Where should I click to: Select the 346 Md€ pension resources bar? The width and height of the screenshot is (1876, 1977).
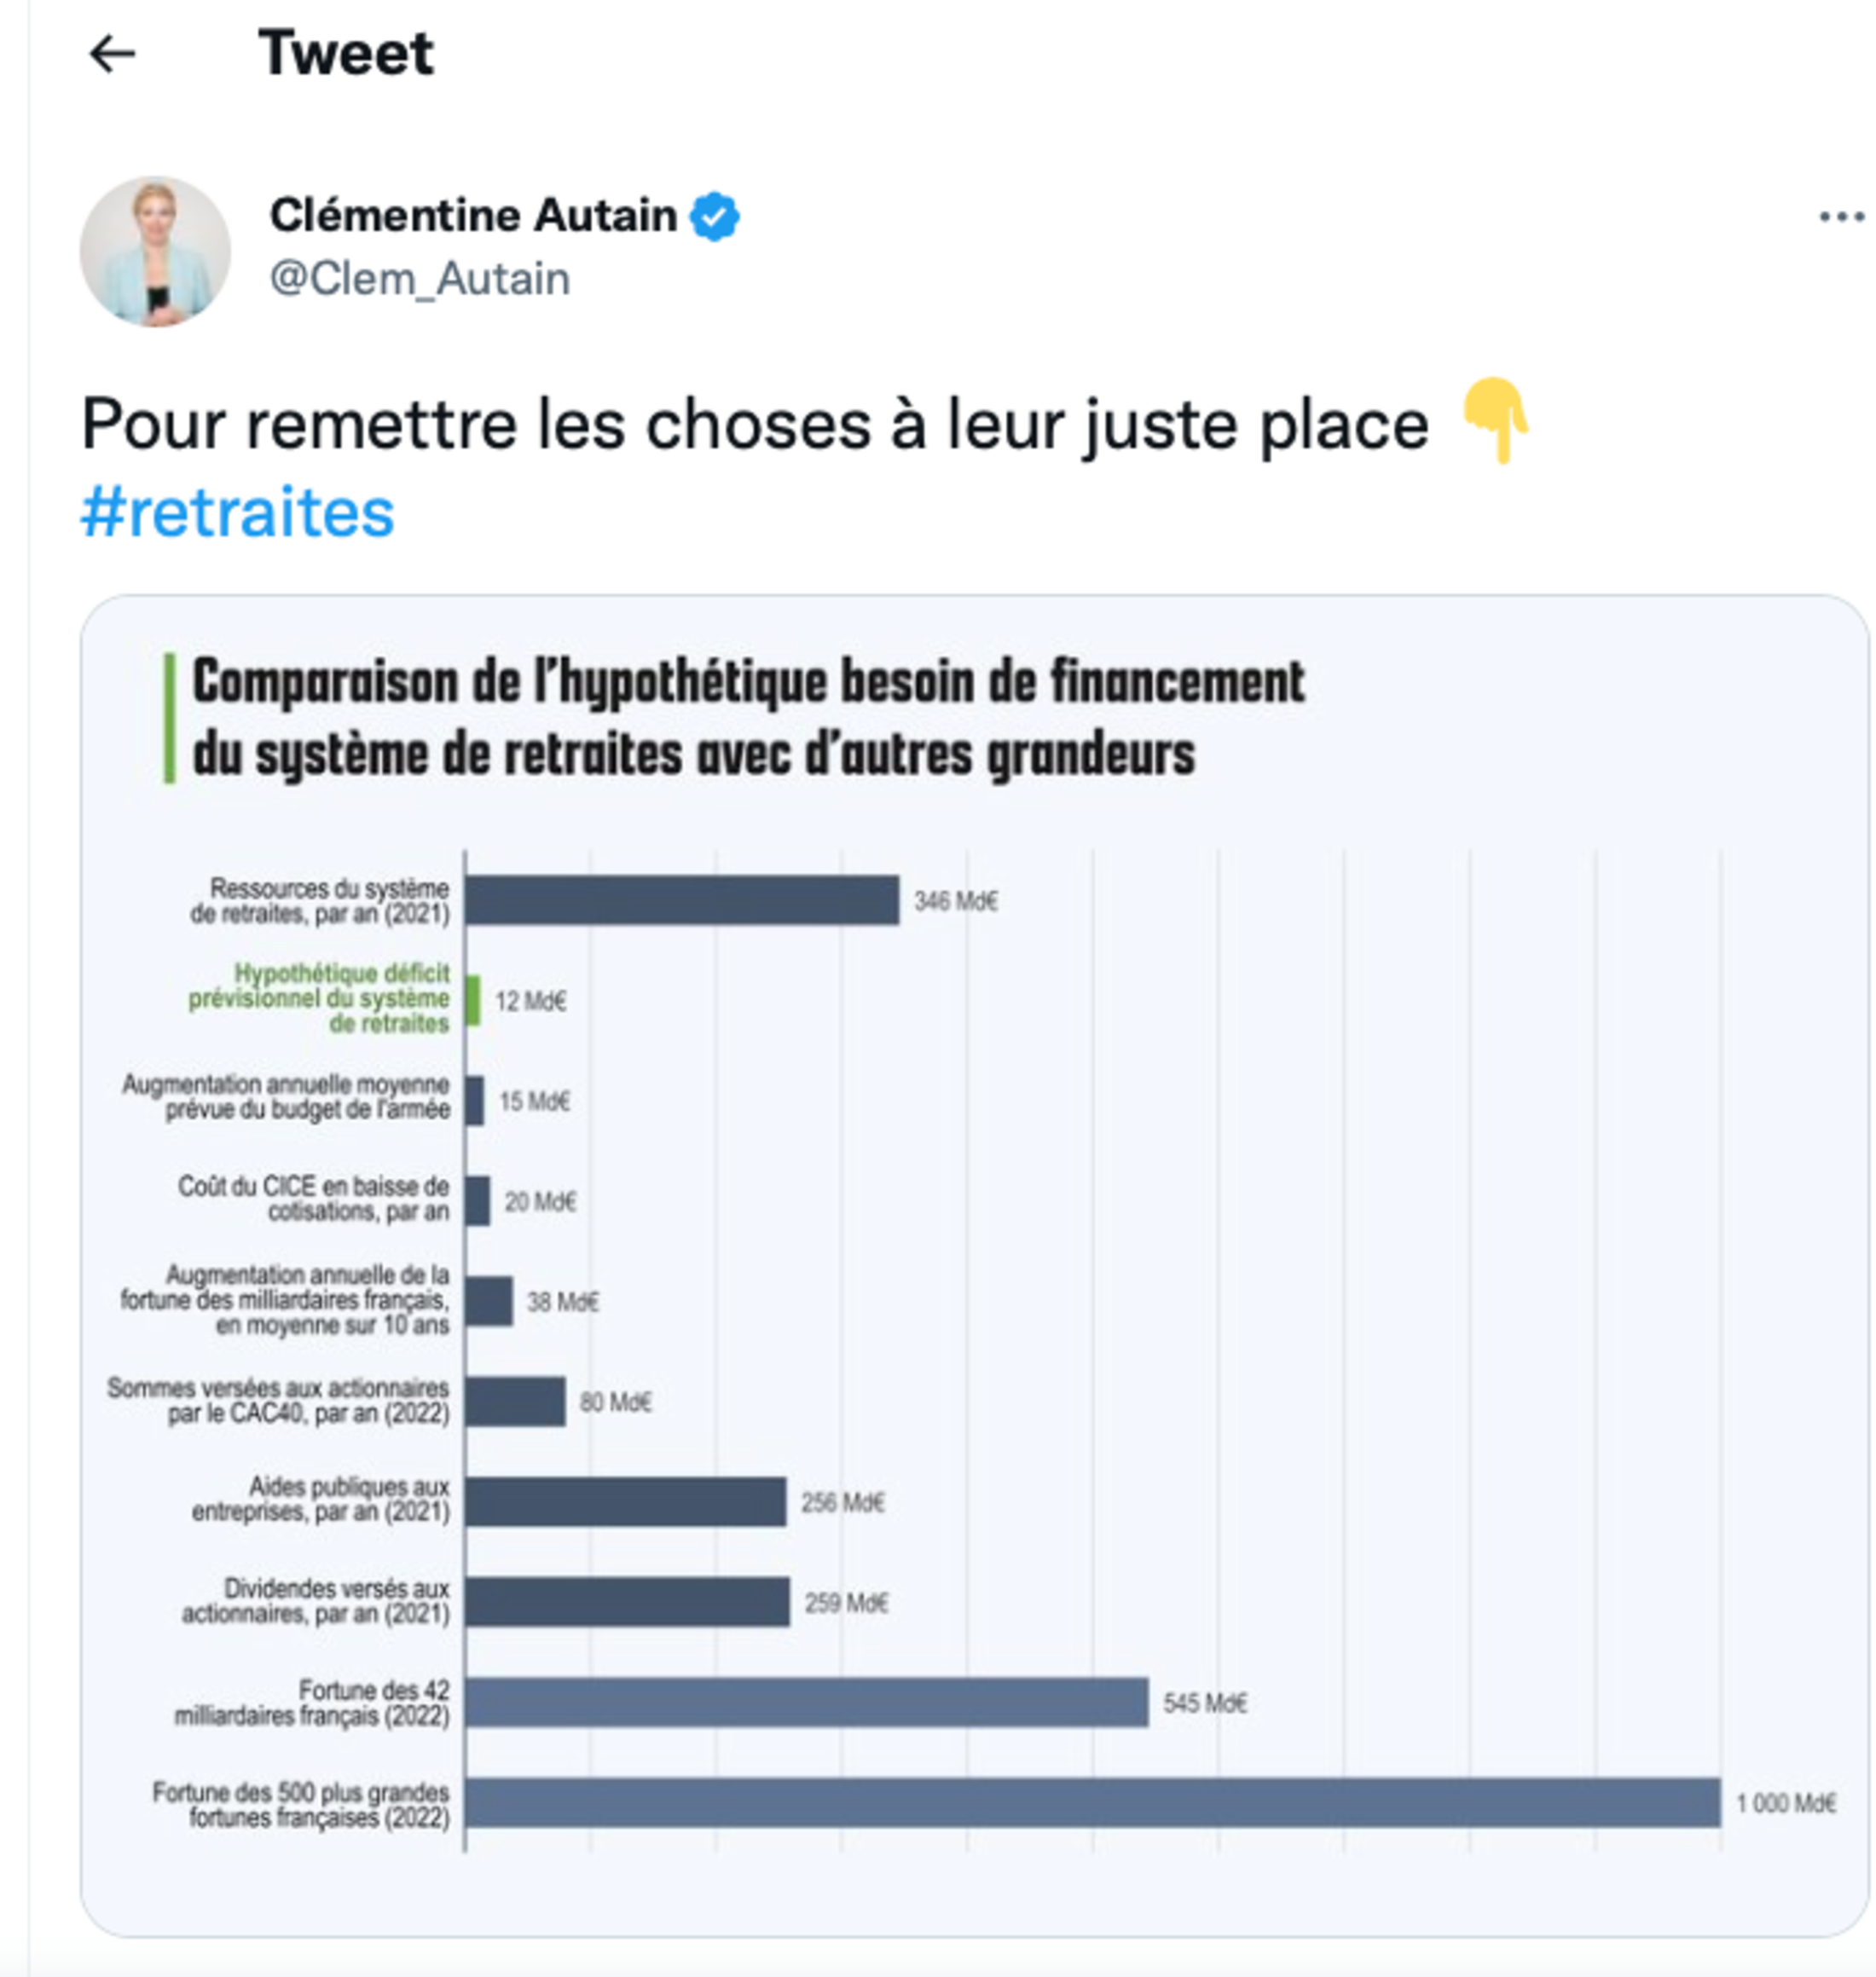pyautogui.click(x=682, y=899)
